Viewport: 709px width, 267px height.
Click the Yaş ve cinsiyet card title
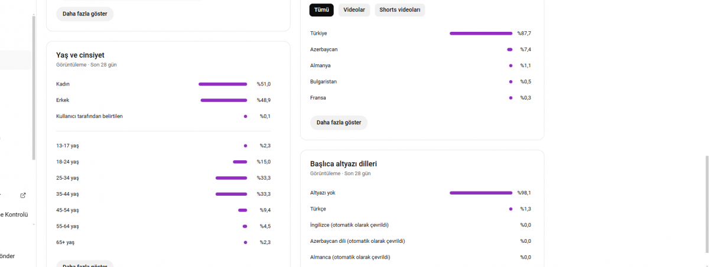(80, 55)
